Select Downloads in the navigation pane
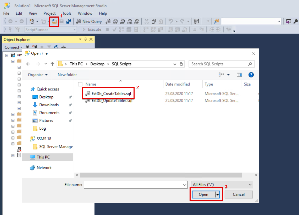Screen dimensions: 299x215 (49, 105)
